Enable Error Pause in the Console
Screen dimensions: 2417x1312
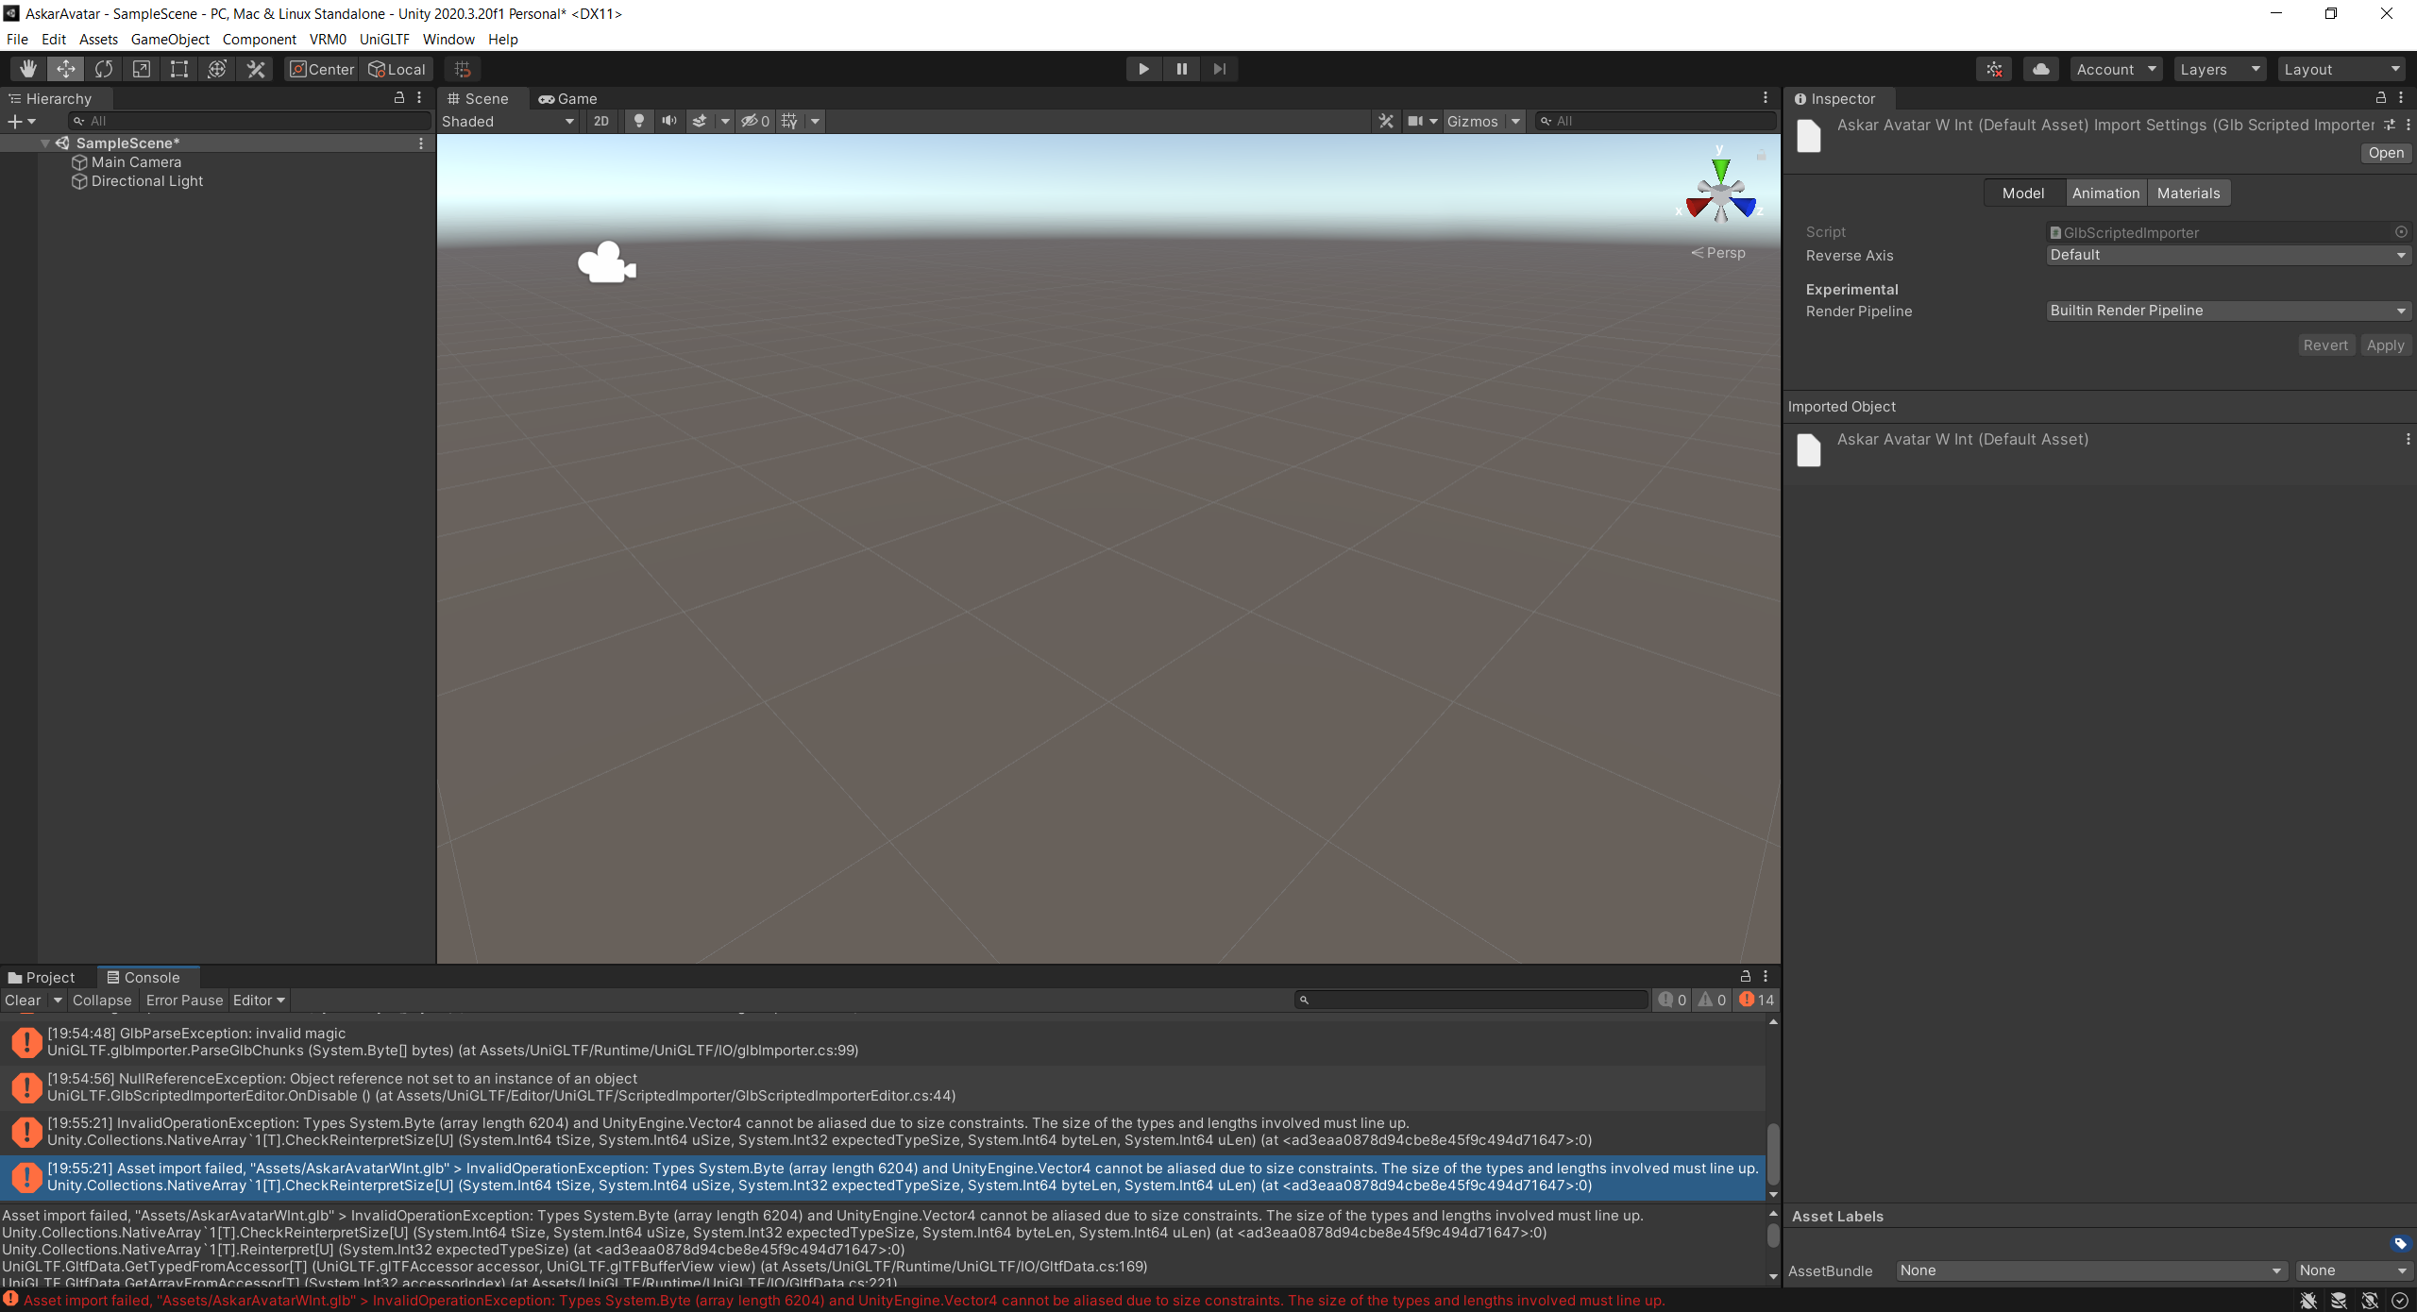pos(184,1000)
